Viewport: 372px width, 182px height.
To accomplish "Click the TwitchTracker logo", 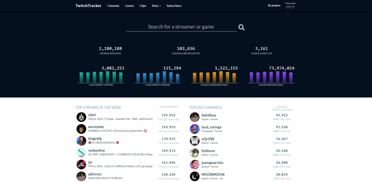I will click(x=88, y=6).
